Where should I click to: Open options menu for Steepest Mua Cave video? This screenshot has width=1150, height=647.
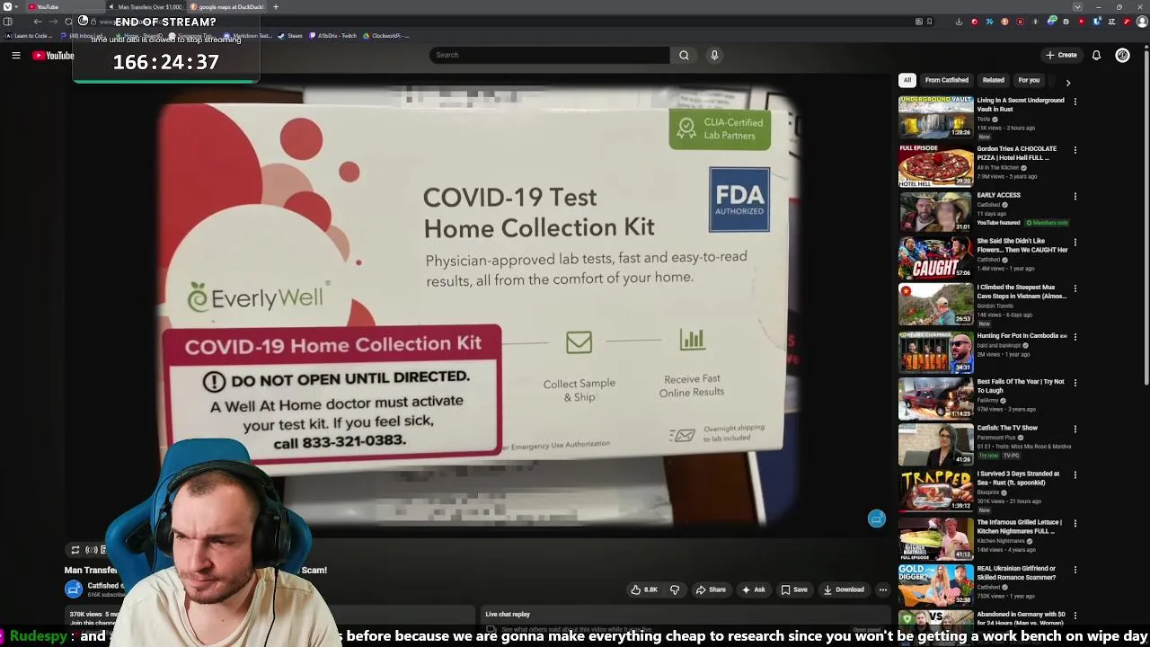point(1075,288)
